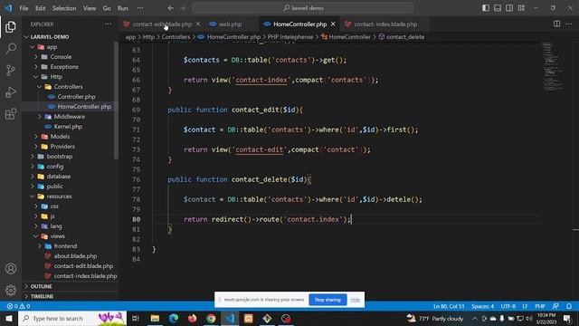Click Stop sharing button

tap(327, 300)
